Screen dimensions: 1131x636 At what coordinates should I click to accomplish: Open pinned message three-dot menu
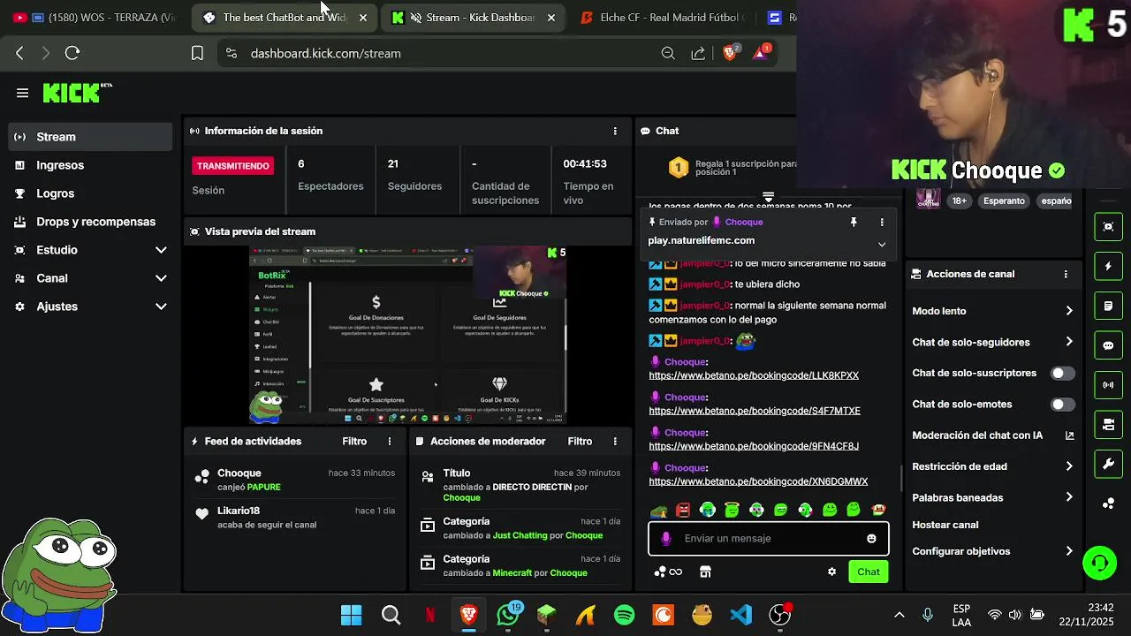[881, 223]
